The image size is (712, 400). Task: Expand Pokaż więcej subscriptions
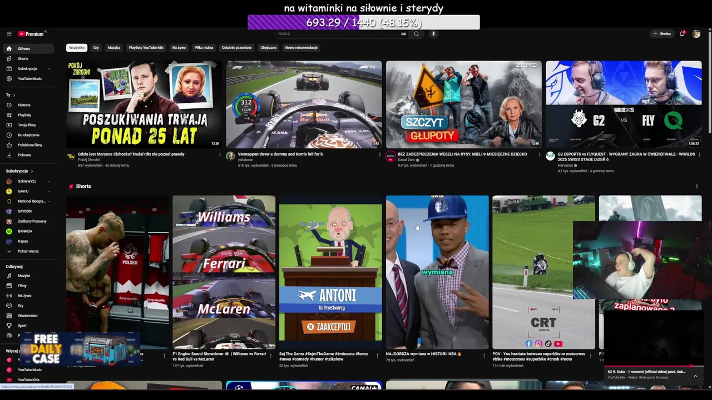tap(28, 251)
